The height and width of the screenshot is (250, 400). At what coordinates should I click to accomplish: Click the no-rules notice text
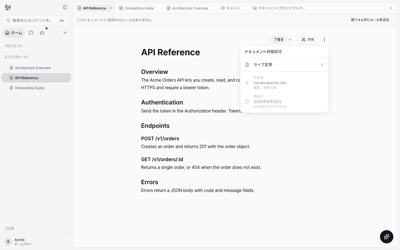[x=114, y=20]
